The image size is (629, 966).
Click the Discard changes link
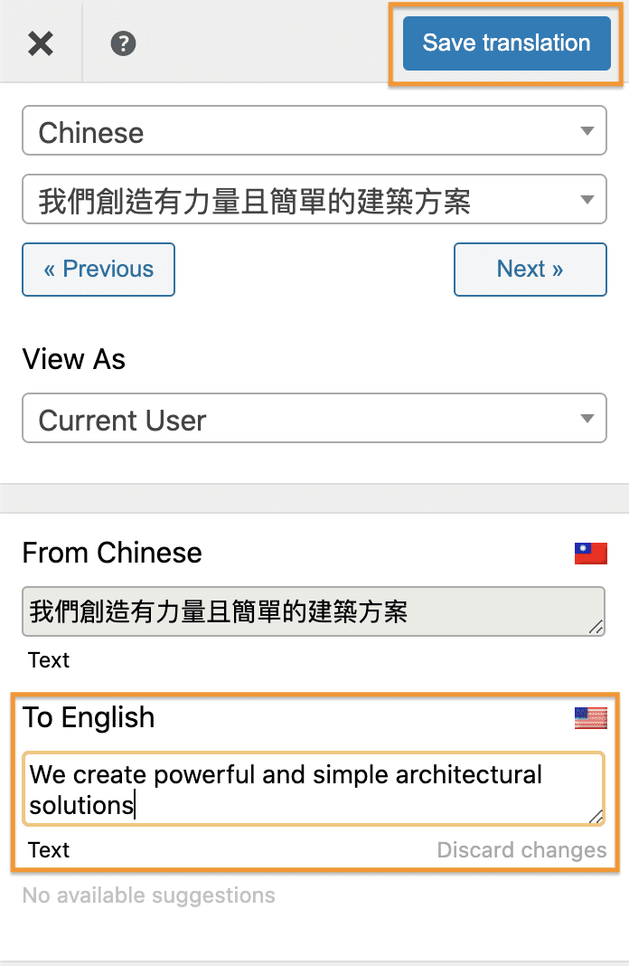521,850
